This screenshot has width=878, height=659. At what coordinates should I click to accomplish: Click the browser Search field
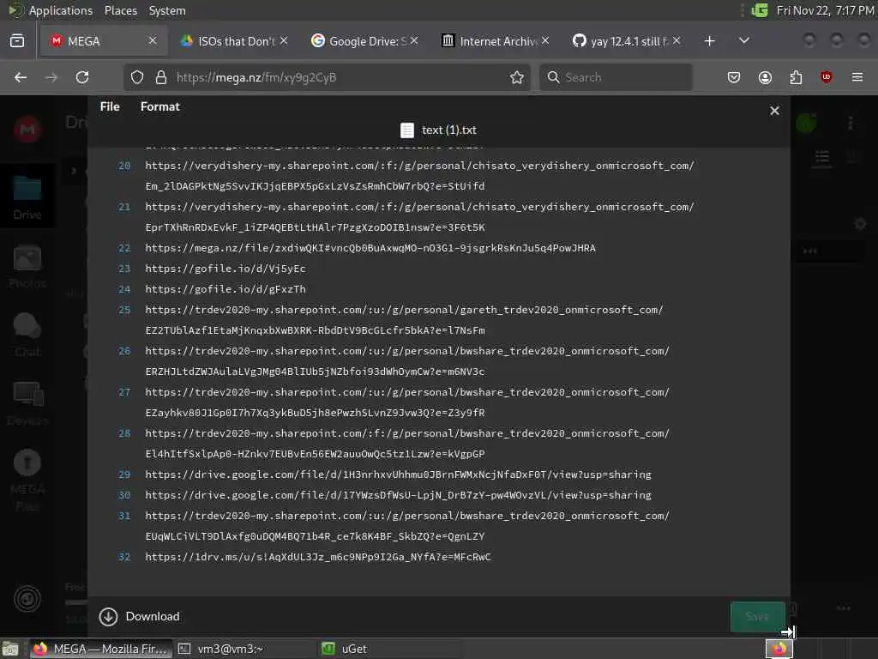click(616, 77)
